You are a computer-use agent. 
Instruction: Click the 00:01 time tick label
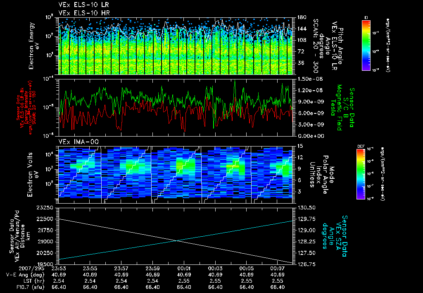[184, 269]
